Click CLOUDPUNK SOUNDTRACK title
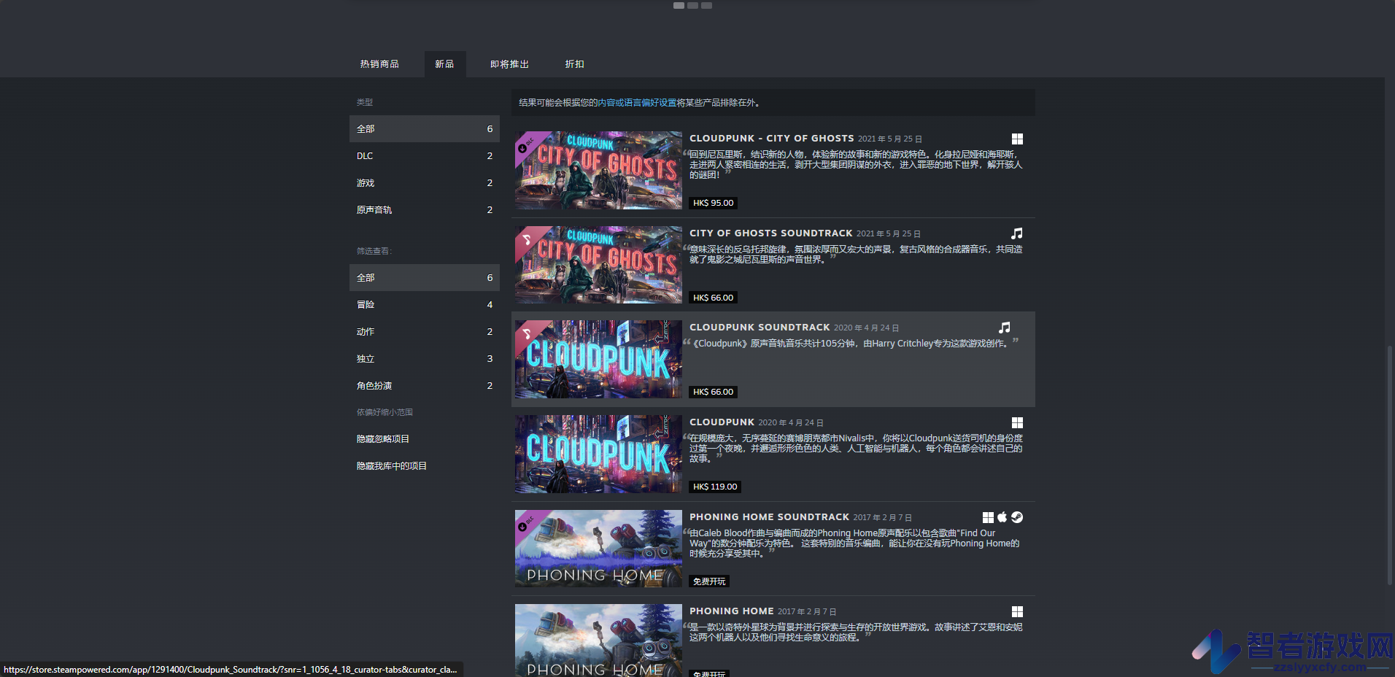 coord(760,328)
